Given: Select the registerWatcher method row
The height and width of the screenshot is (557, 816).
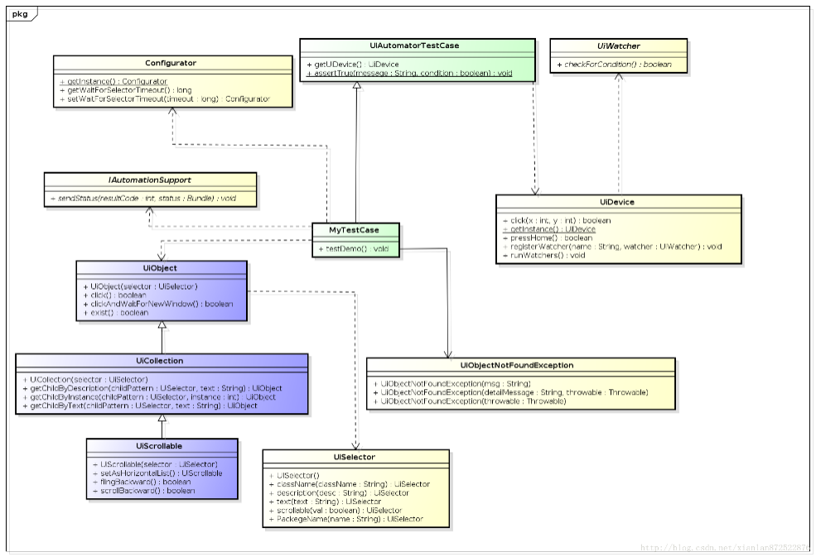Looking at the screenshot, I should (x=612, y=247).
